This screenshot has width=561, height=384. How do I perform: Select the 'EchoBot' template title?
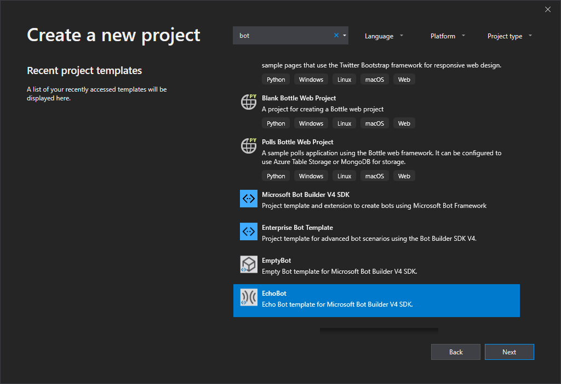click(x=274, y=293)
